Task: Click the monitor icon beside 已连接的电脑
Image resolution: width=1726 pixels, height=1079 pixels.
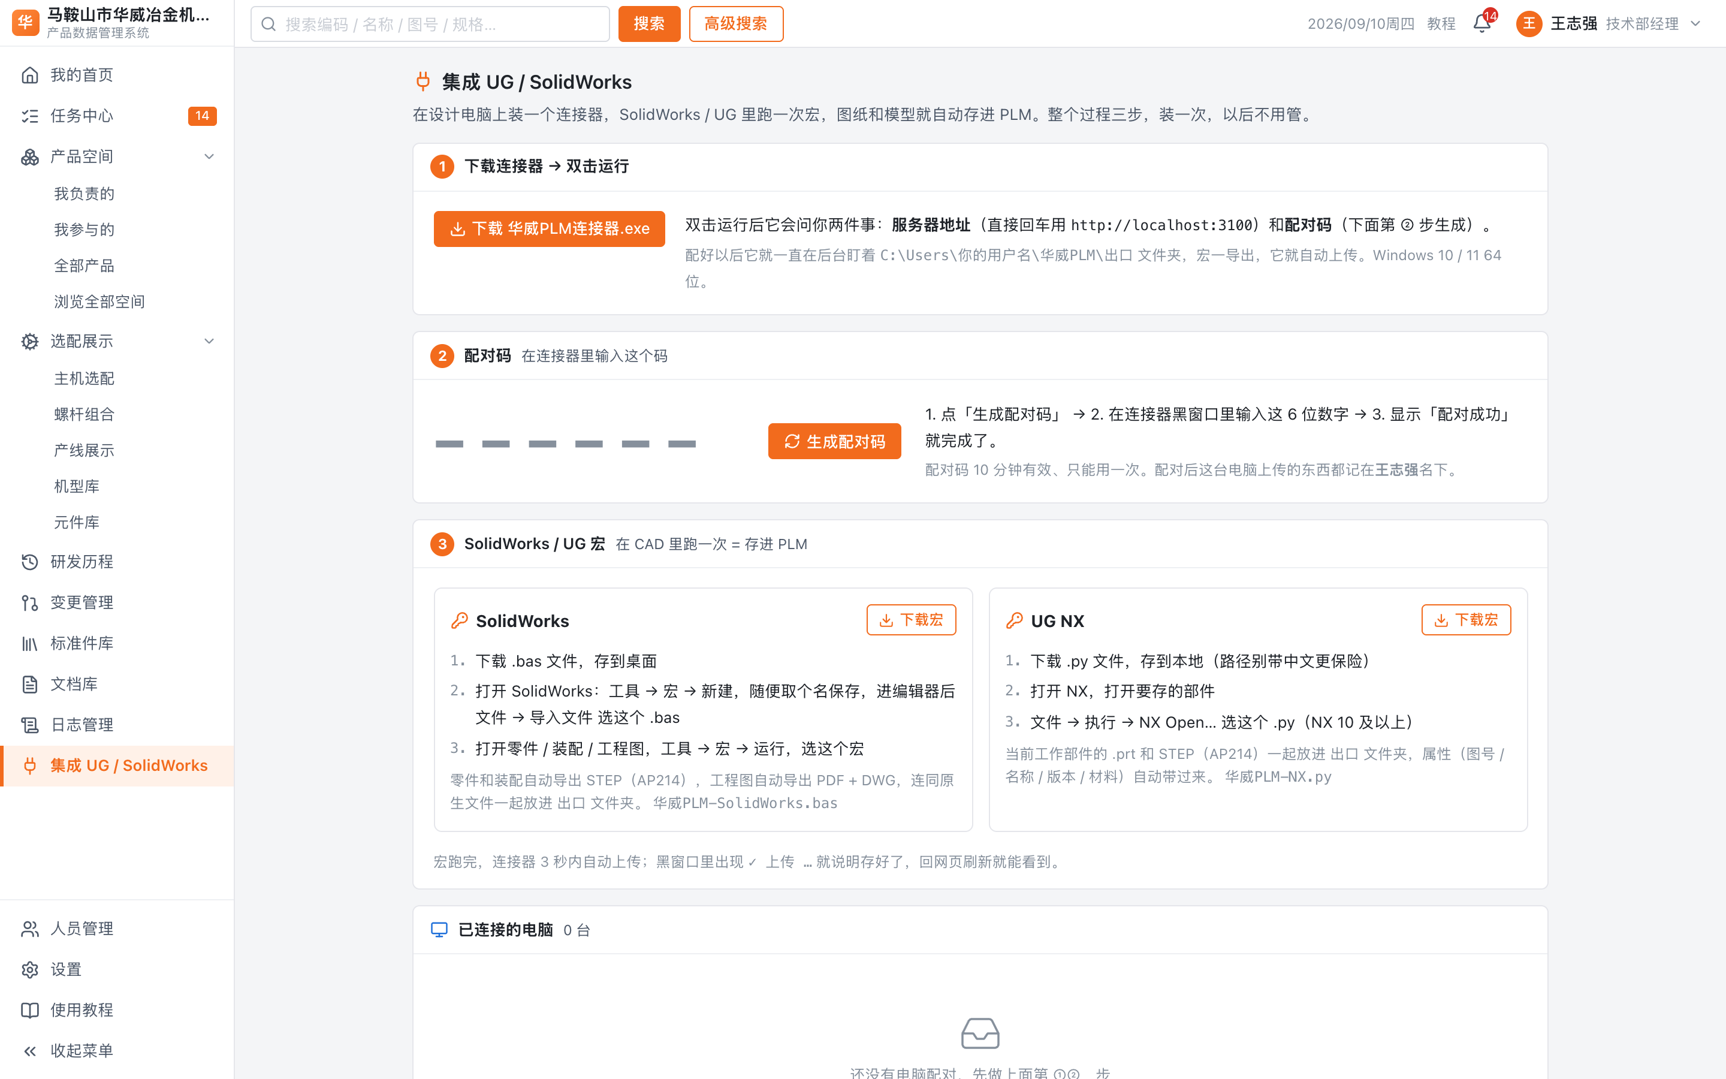Action: pyautogui.click(x=439, y=929)
